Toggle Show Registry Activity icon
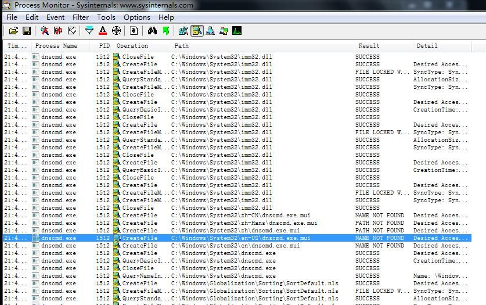Viewport: 486px width, 305px height. [x=183, y=31]
